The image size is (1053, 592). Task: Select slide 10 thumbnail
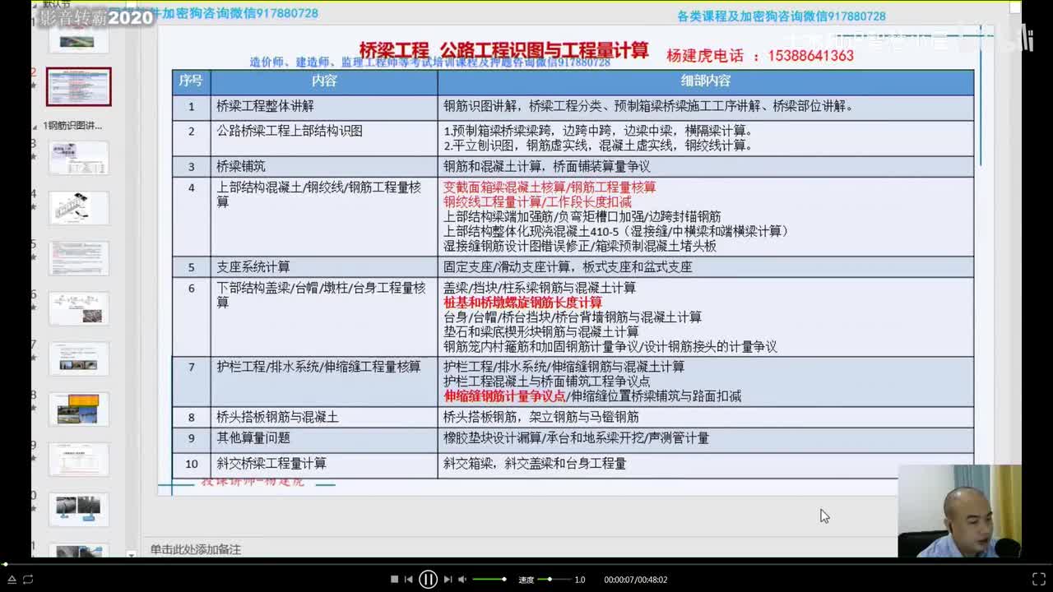point(78,510)
